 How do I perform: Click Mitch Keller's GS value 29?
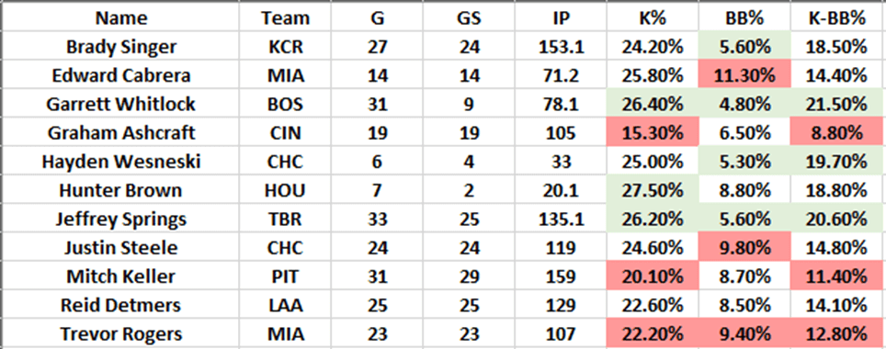(469, 276)
